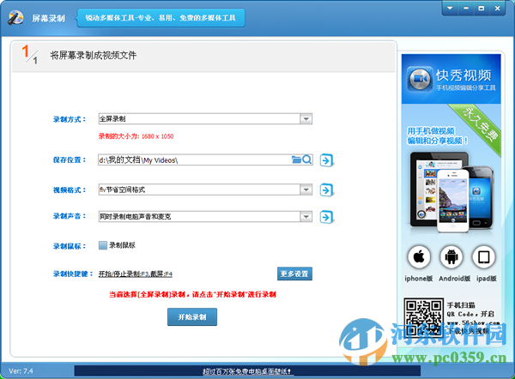Click the 录制声音 label
This screenshot has height=379, width=515.
click(70, 216)
